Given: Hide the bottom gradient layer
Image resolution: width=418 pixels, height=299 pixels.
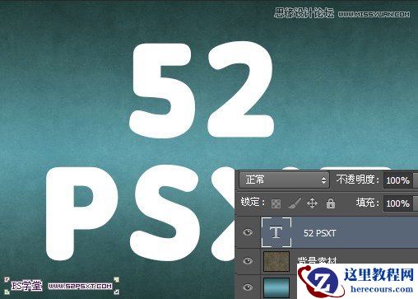Looking at the screenshot, I should click(x=248, y=287).
